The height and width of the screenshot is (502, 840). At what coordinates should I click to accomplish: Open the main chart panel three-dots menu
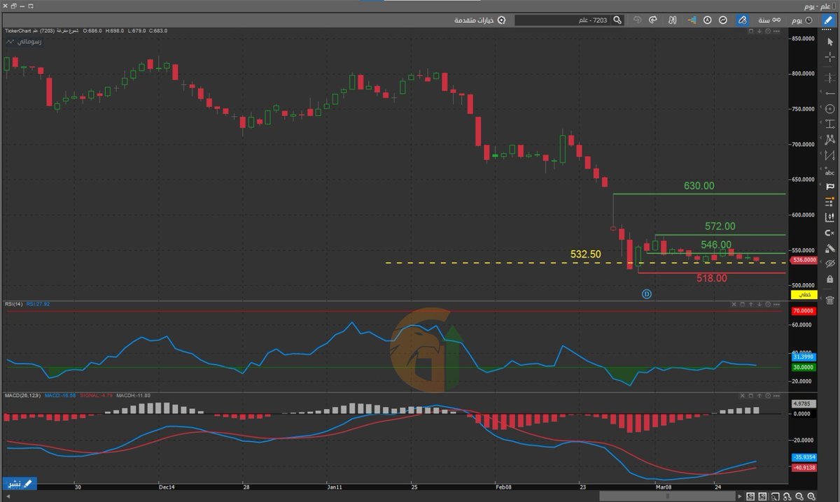point(776,31)
